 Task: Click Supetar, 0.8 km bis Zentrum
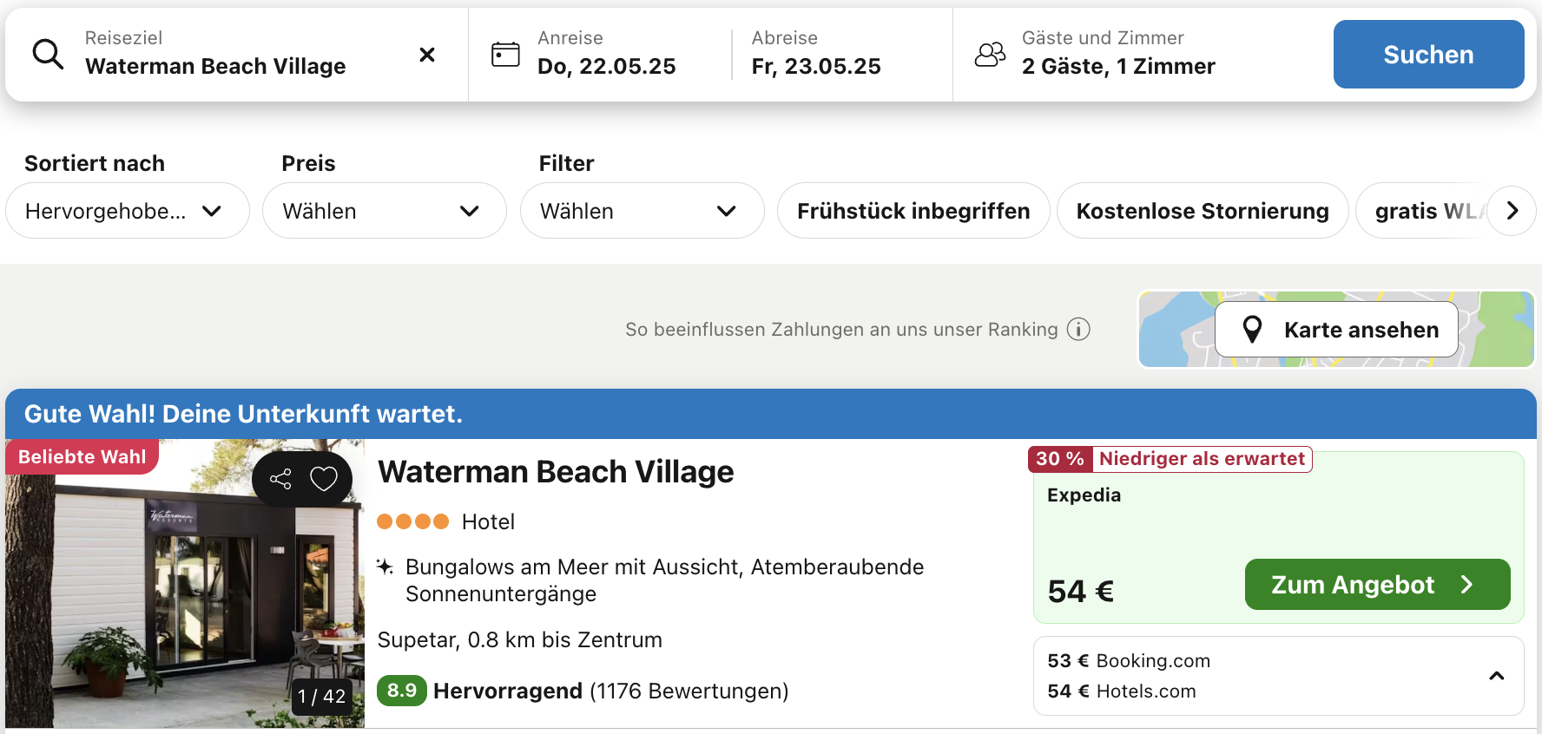(x=519, y=640)
